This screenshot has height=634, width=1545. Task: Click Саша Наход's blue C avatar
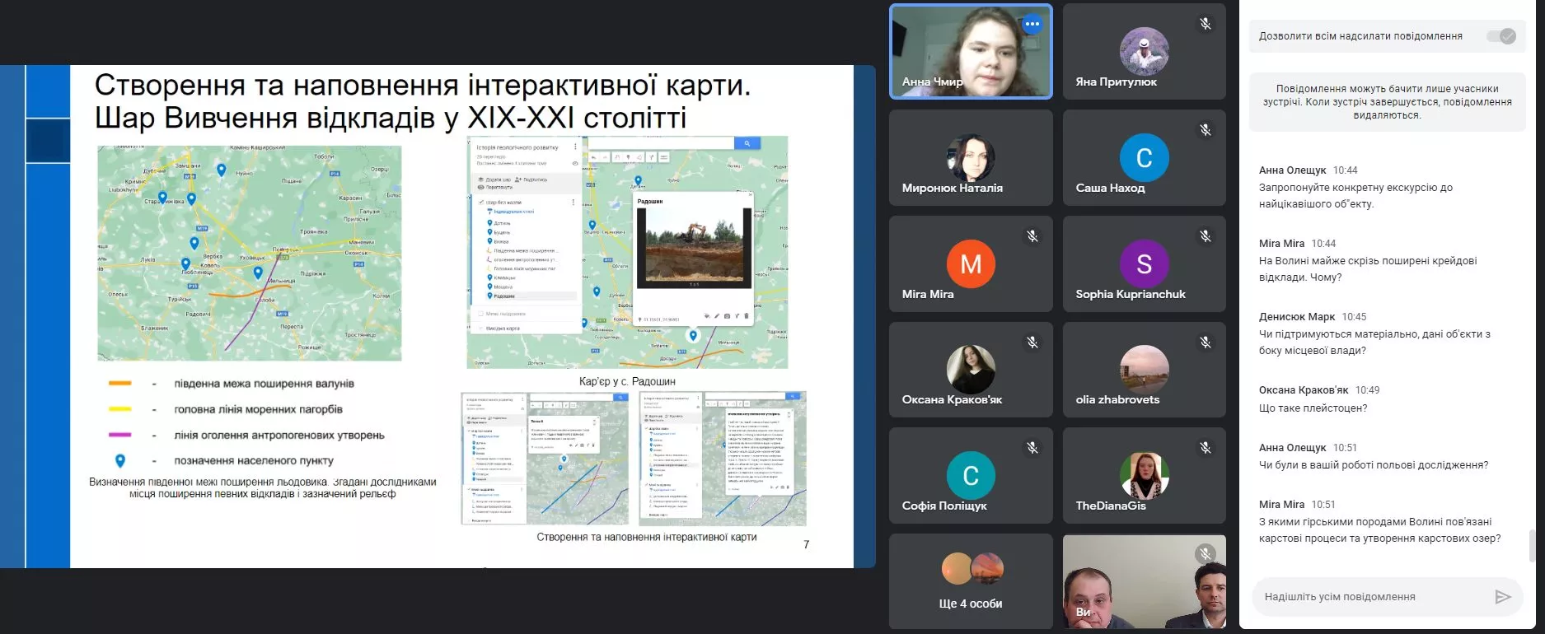pos(1144,157)
